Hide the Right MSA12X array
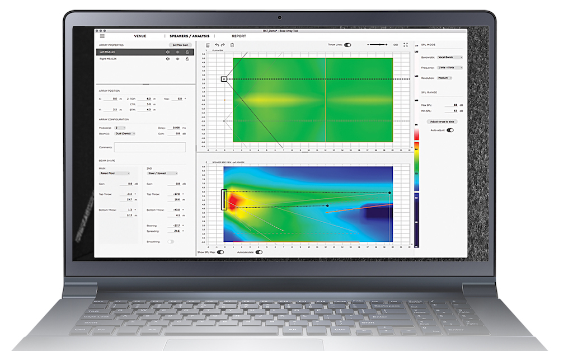Viewport: 573px width, 351px height. pos(177,59)
